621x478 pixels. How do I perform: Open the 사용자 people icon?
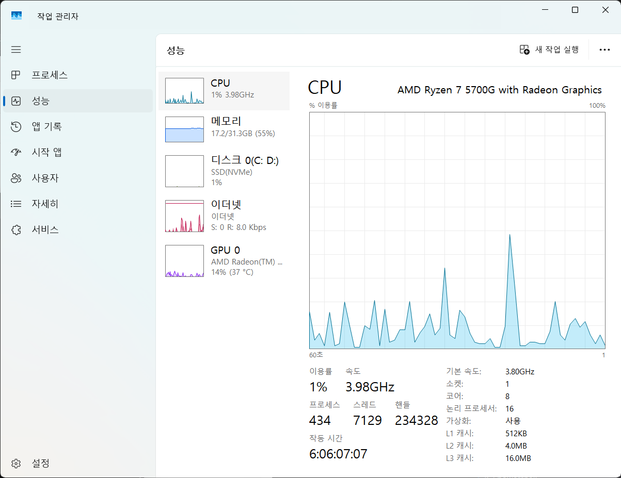pyautogui.click(x=16, y=178)
